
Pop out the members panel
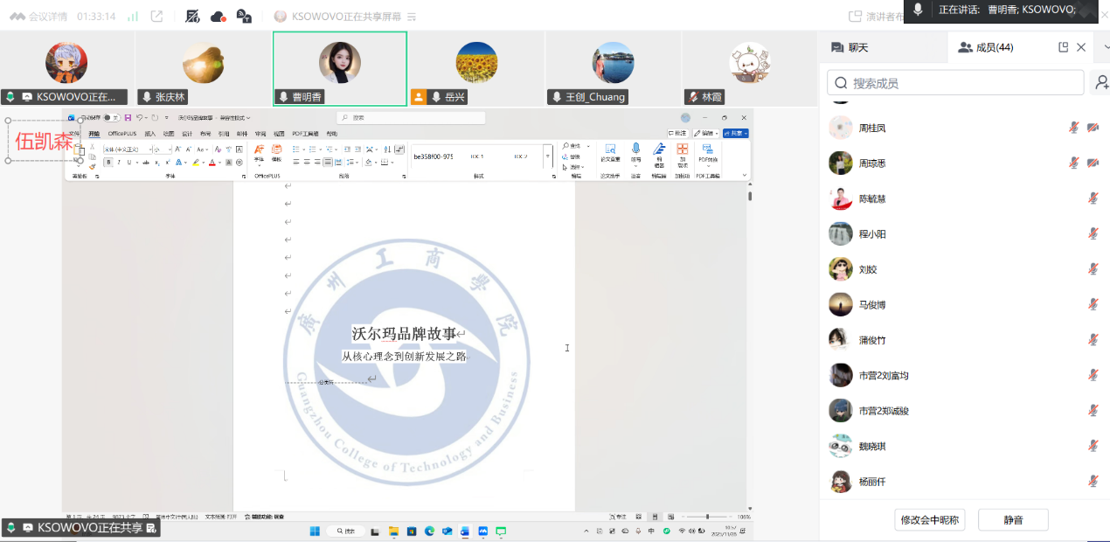(x=1063, y=47)
